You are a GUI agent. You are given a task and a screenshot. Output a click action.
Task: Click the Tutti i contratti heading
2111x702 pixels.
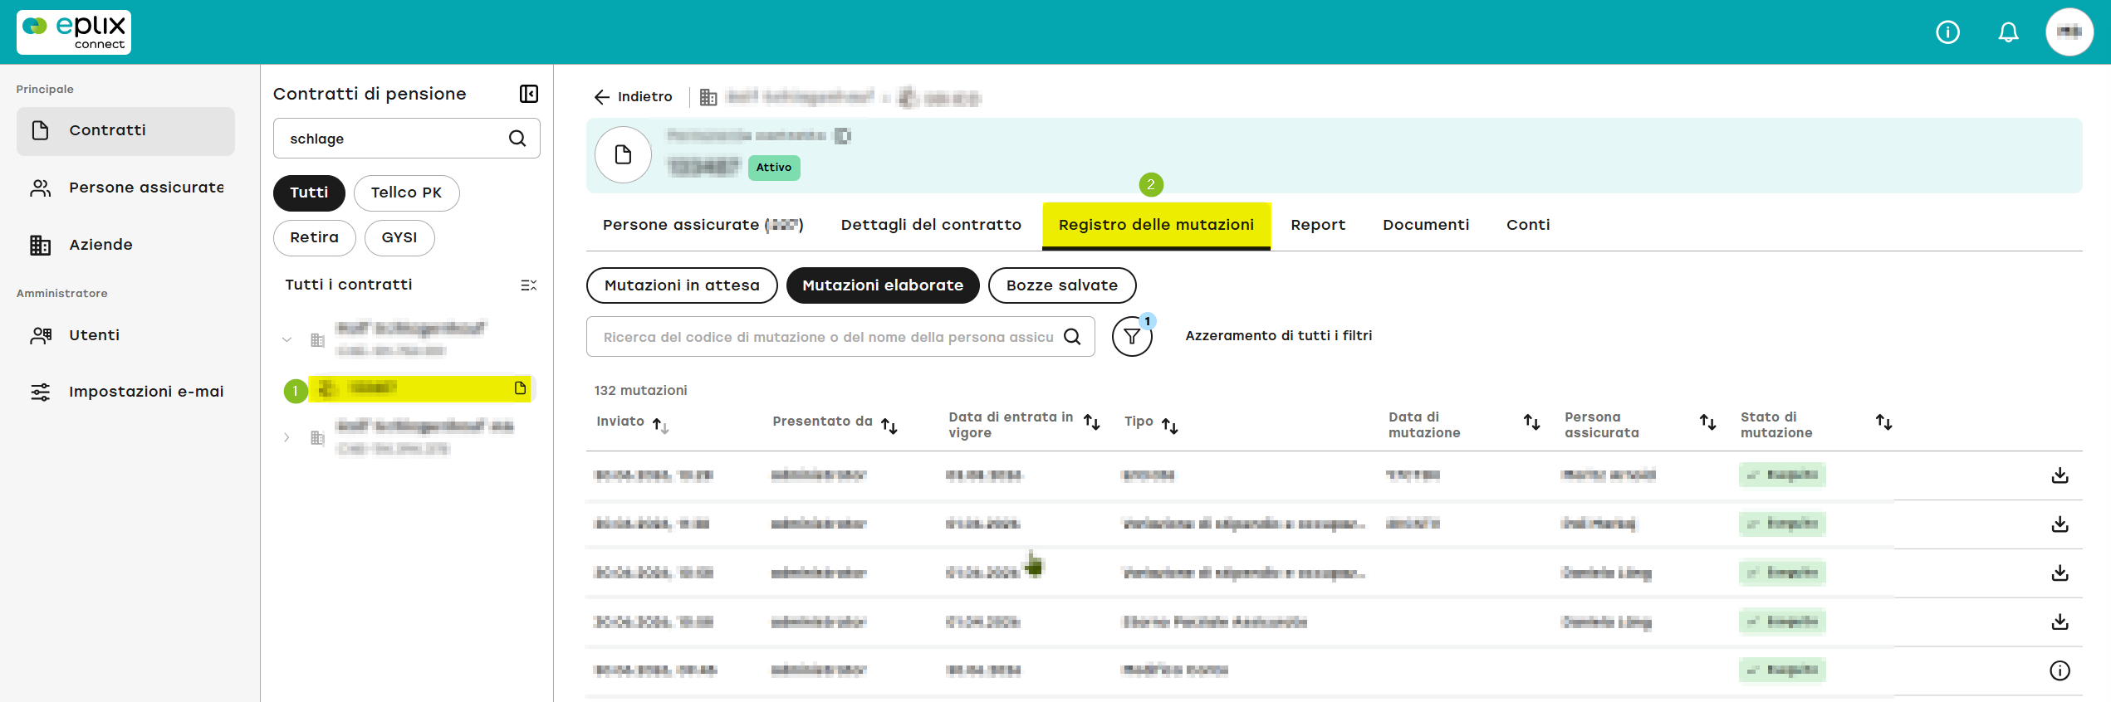tap(349, 285)
